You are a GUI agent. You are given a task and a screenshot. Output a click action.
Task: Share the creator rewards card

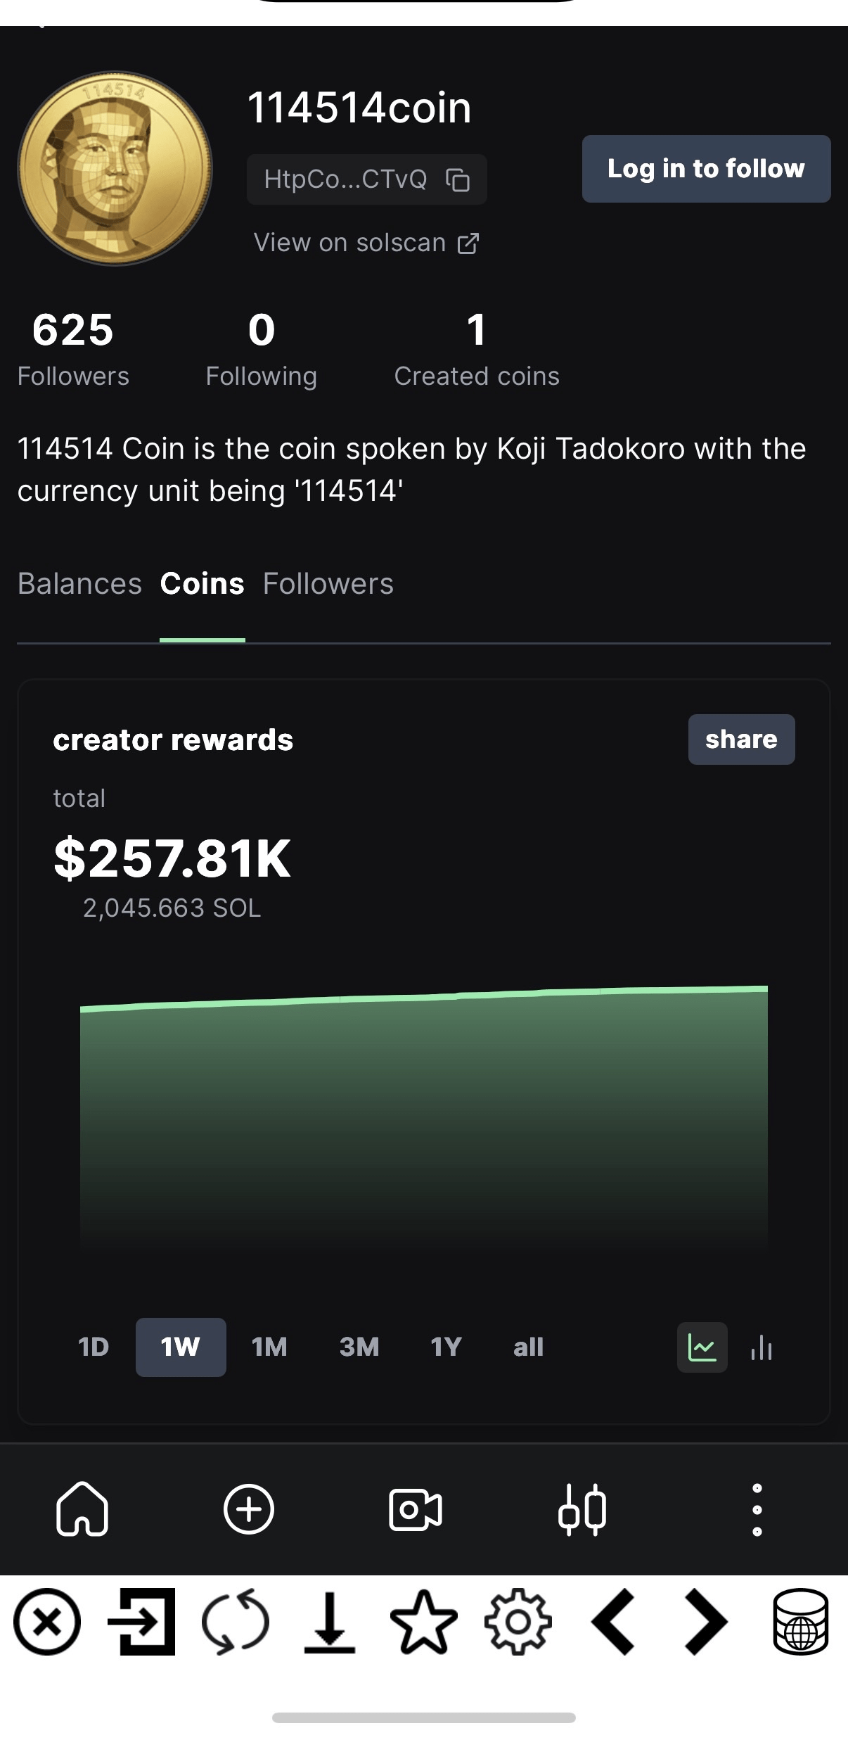741,739
